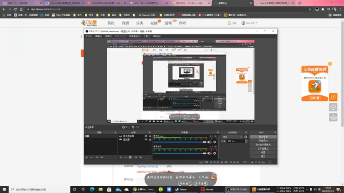This screenshot has height=193, width=344.
Task: Click the transition duration field showing 300 ms
Action: coord(235,142)
